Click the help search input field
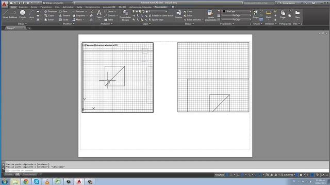Screen dimensions: 330x185 [x=259, y=3]
